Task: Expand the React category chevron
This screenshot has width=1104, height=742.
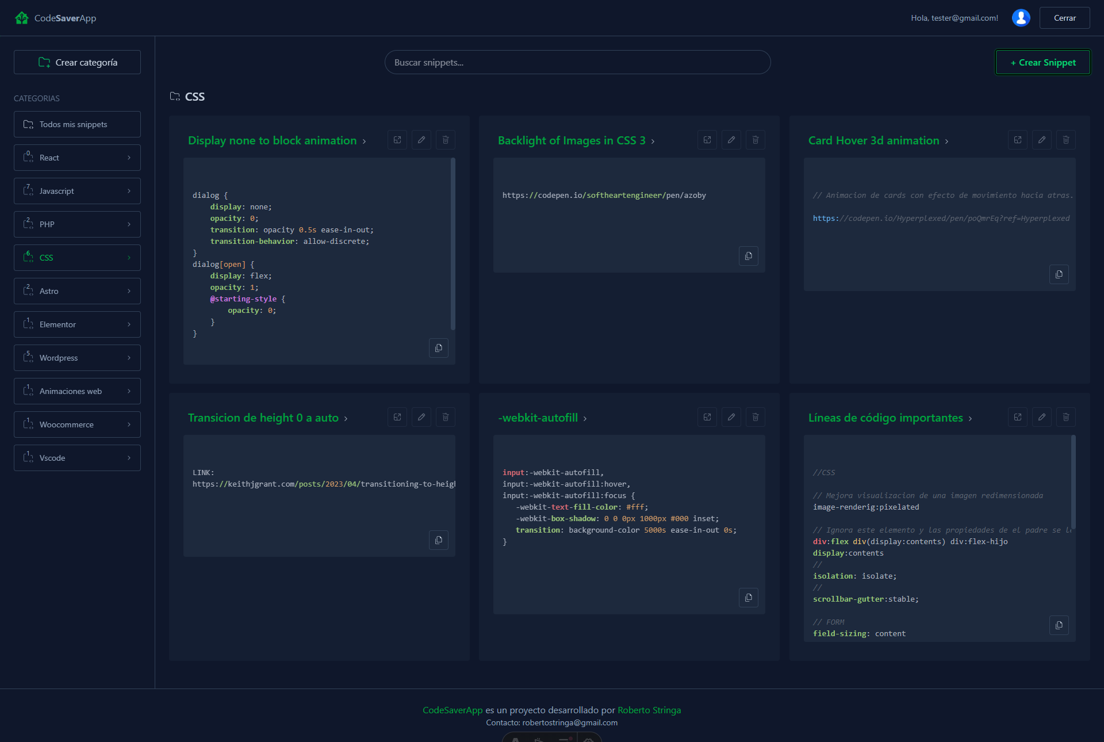Action: tap(129, 158)
